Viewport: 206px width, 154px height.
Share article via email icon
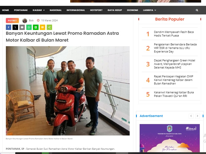pos(22,27)
